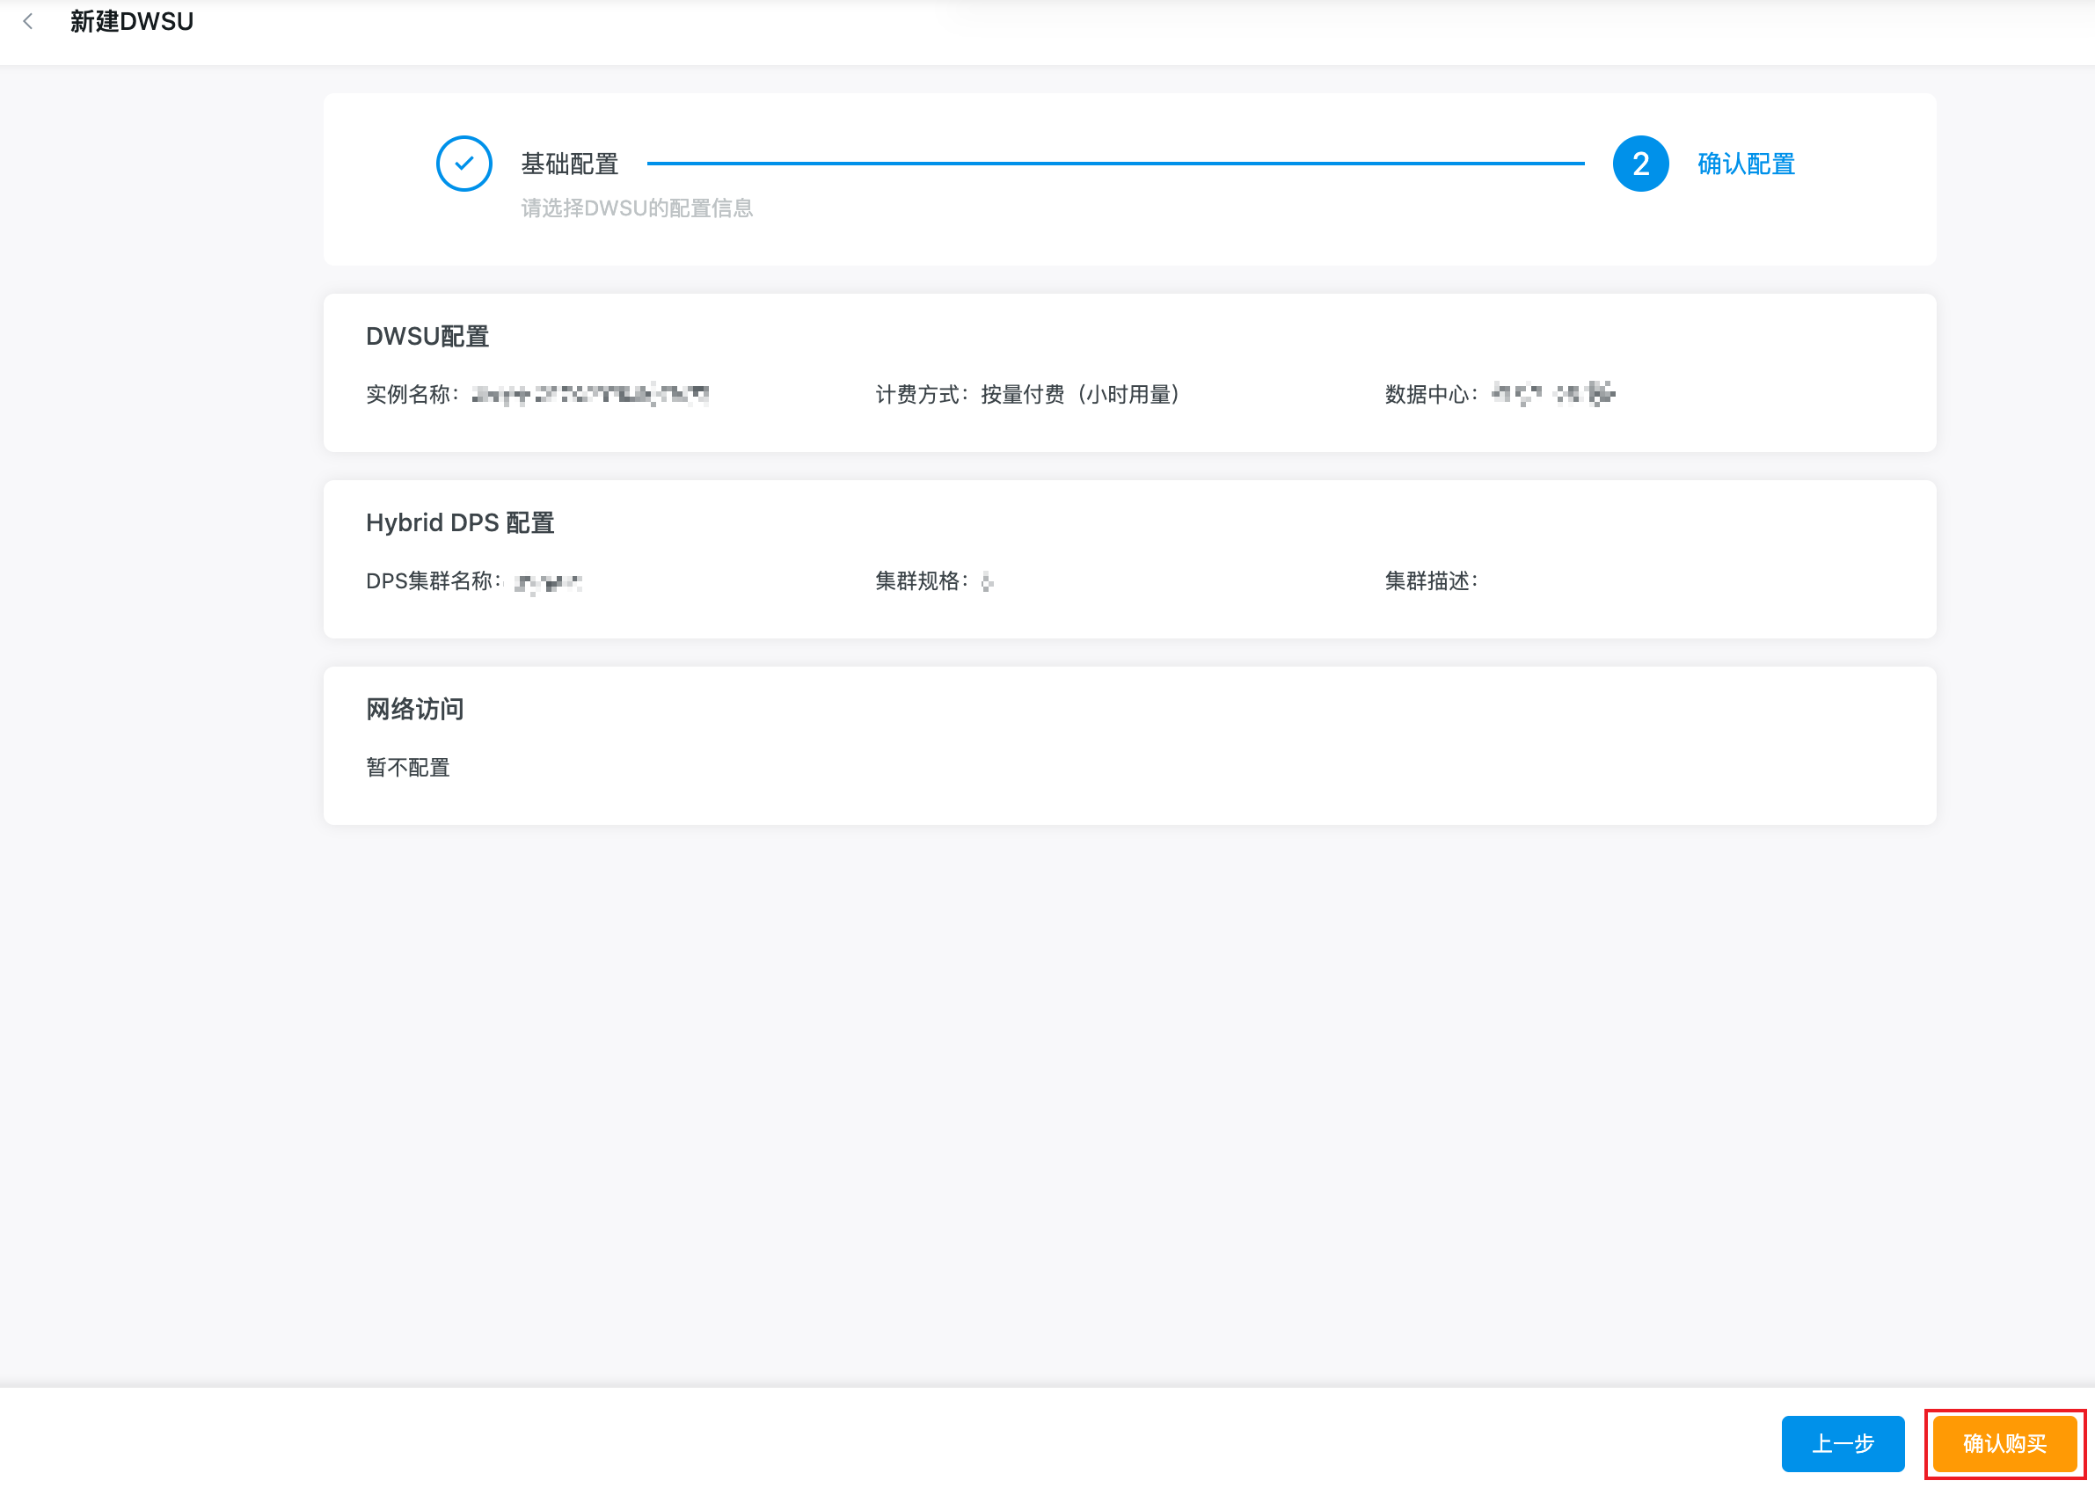Viewport: 2095px width, 1488px height.
Task: Click the 实例名称 value text
Action: pyautogui.click(x=589, y=394)
